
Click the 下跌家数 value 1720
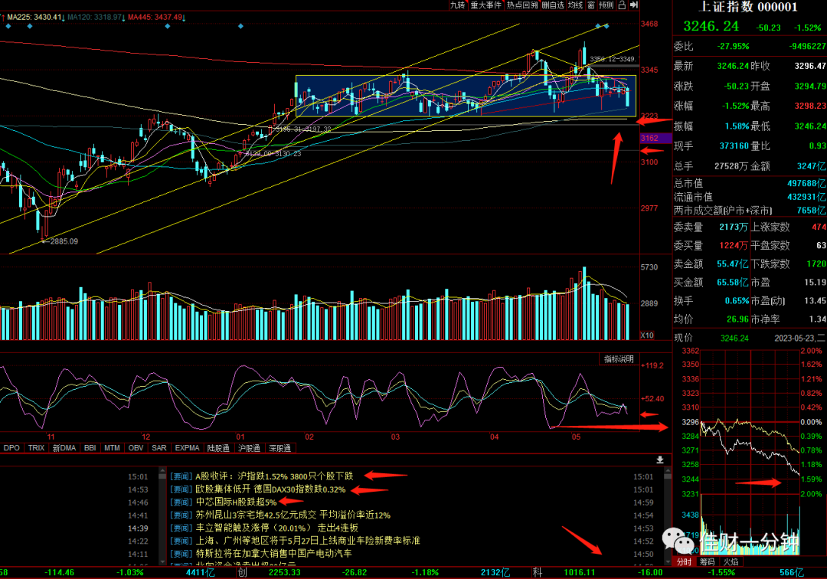pyautogui.click(x=816, y=263)
